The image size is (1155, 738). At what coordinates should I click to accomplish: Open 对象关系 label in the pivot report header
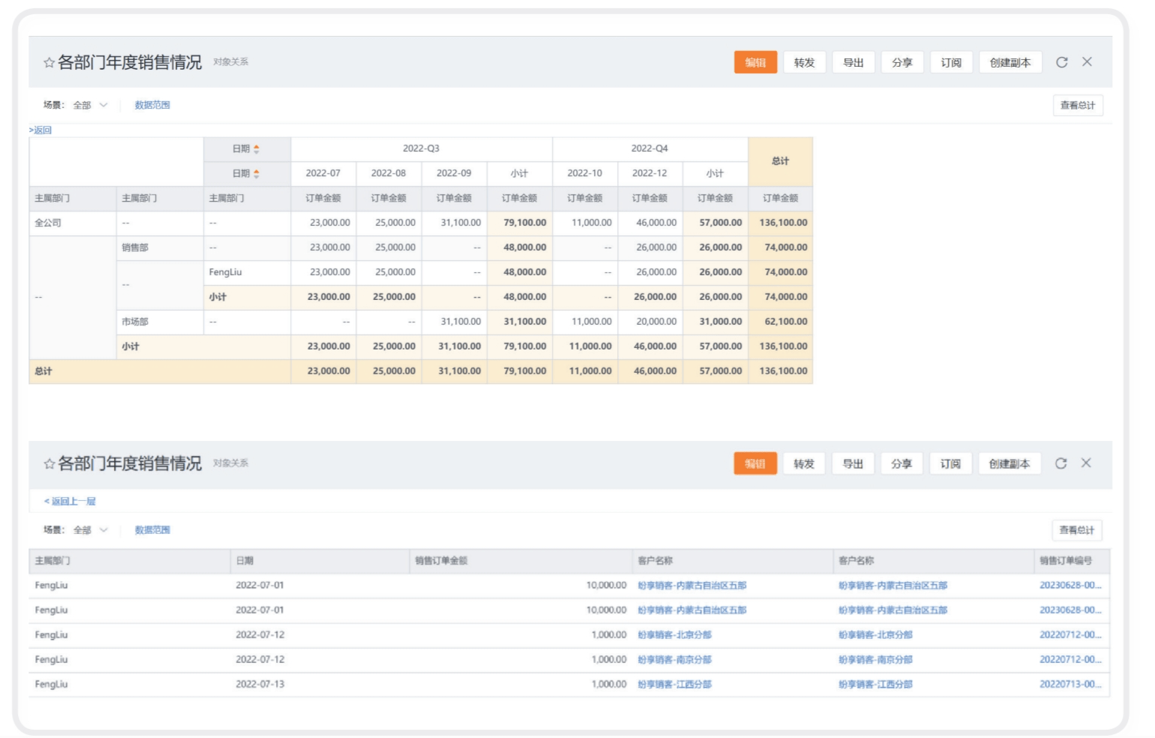click(x=230, y=62)
